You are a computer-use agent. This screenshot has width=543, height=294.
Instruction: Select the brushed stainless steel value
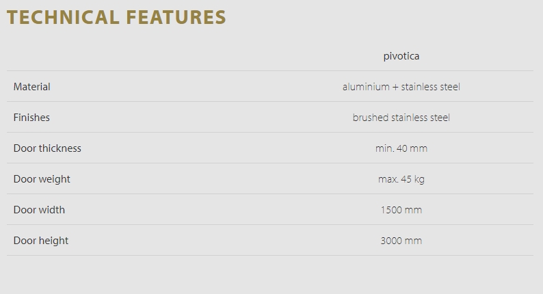pyautogui.click(x=401, y=118)
